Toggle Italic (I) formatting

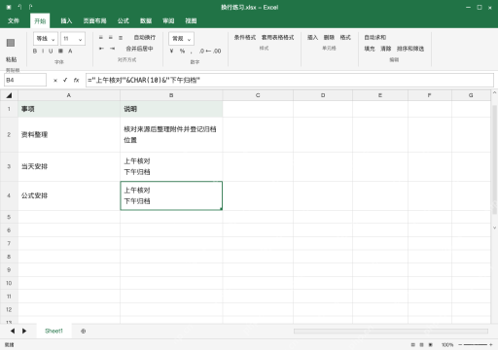(x=43, y=51)
